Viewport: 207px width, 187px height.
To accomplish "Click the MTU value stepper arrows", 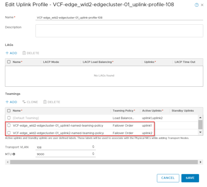I will pyautogui.click(x=93, y=154).
